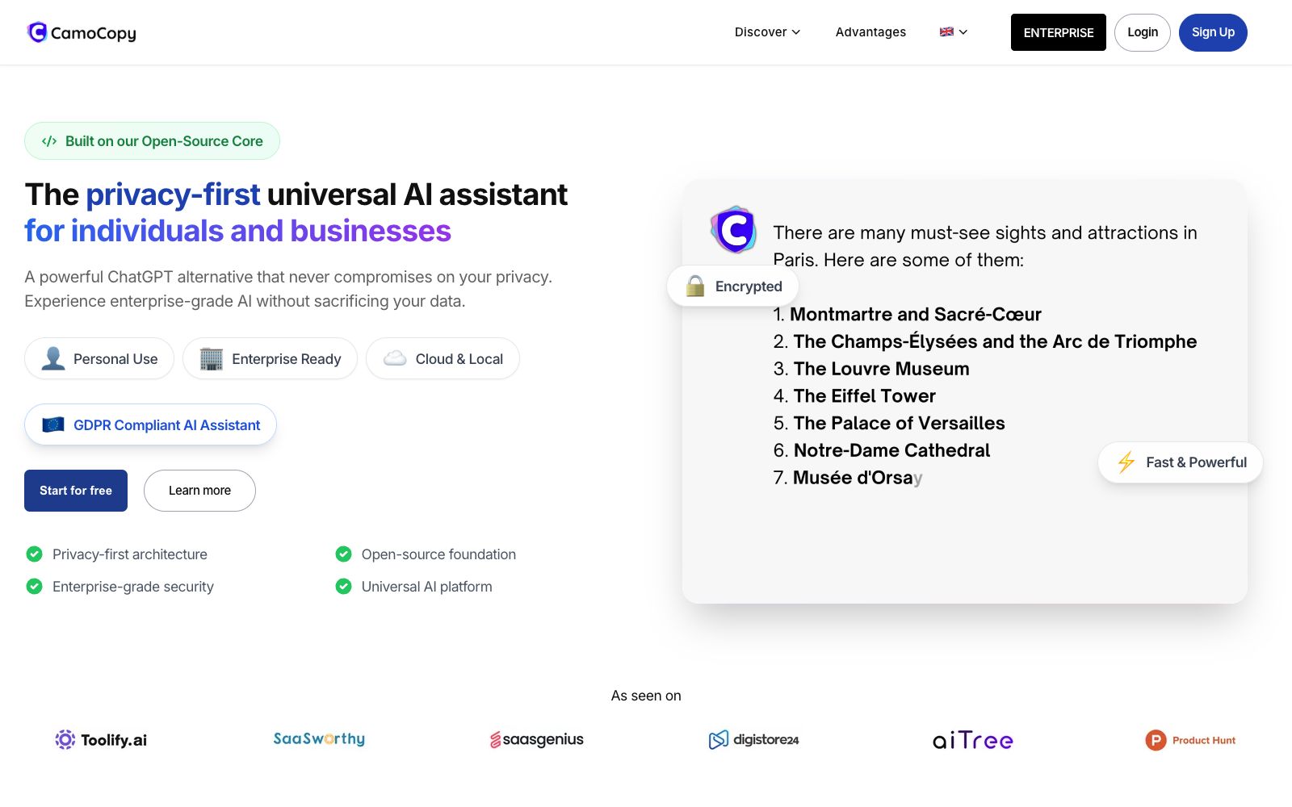Click the digistore24 logo
This screenshot has width=1292, height=807.
(x=754, y=739)
